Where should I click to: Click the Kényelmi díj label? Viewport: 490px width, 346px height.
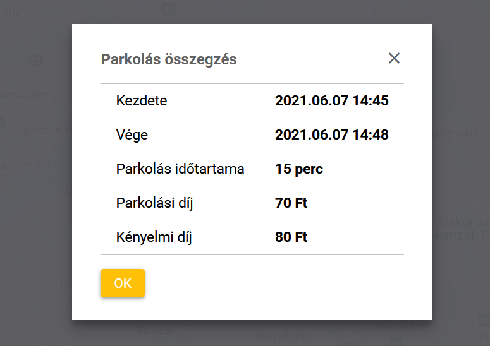tap(154, 237)
